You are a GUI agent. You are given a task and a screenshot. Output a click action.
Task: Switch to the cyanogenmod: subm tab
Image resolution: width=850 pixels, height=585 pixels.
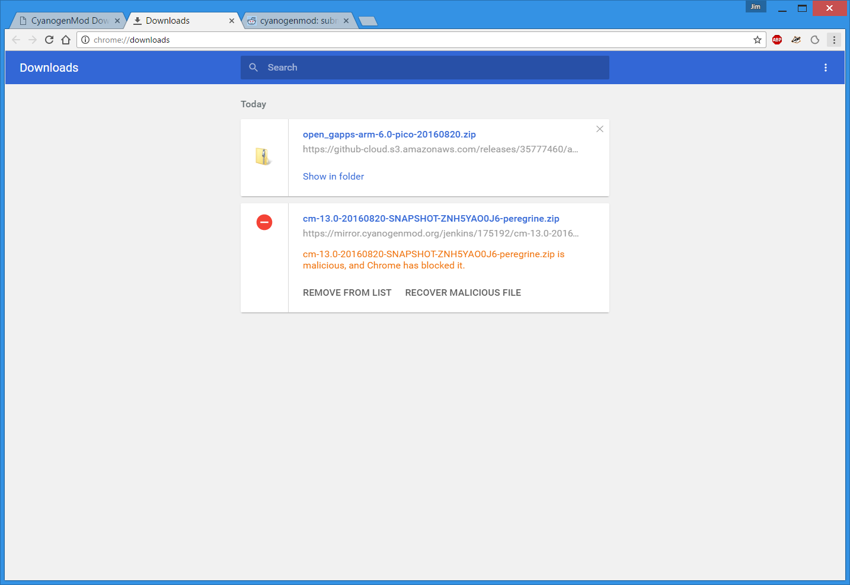(293, 20)
